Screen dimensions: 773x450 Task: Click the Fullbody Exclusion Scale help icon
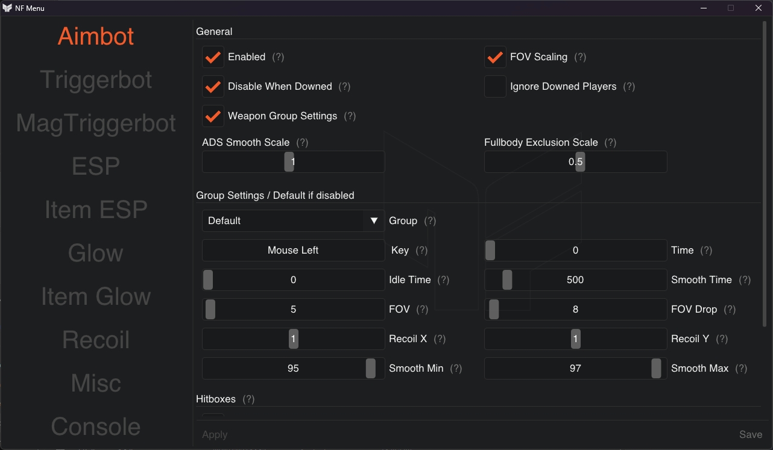[610, 142]
